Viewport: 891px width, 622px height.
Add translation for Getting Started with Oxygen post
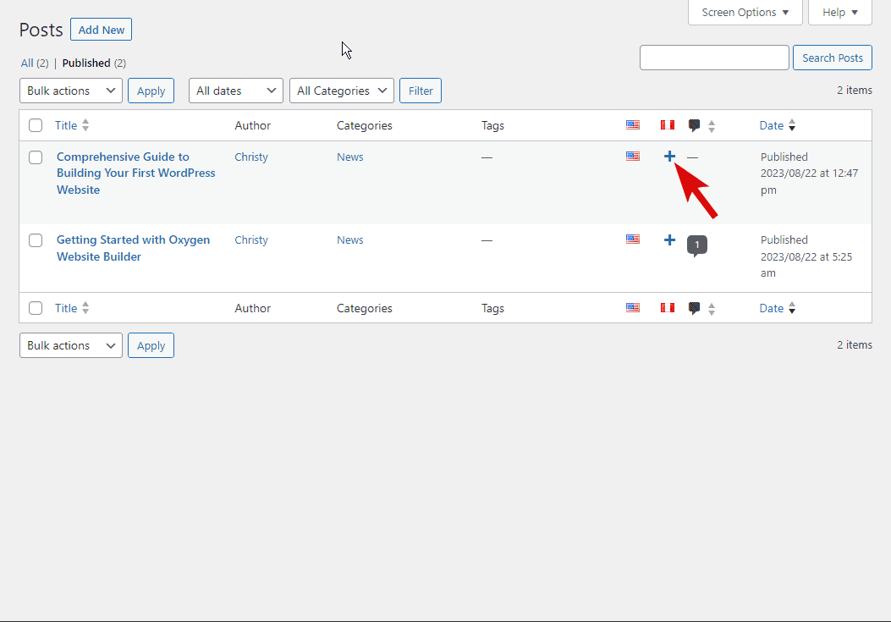[669, 240]
